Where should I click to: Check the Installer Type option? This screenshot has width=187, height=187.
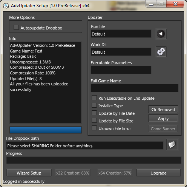94,105
